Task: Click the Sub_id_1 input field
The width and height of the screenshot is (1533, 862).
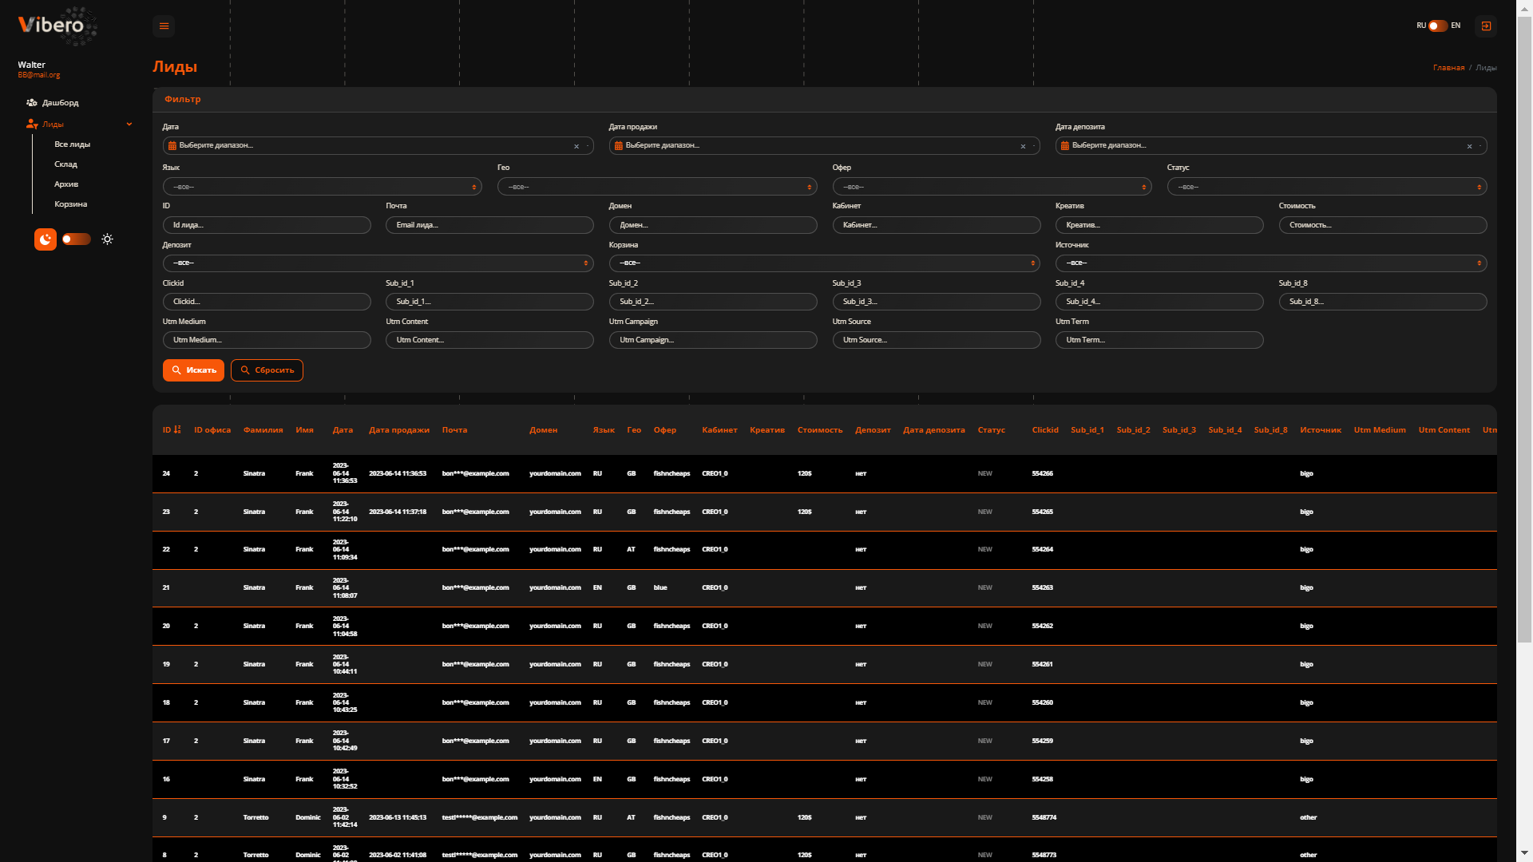Action: coord(489,302)
